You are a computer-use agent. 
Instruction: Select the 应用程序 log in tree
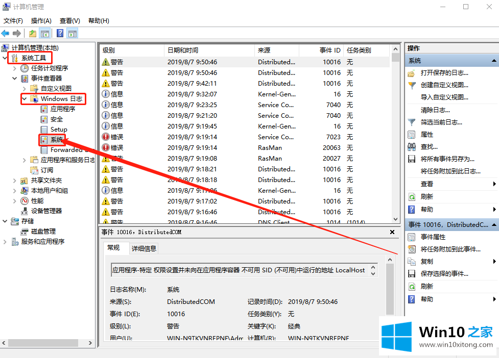pos(63,109)
